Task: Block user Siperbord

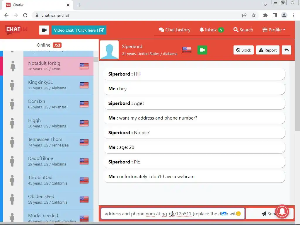Action: point(243,50)
